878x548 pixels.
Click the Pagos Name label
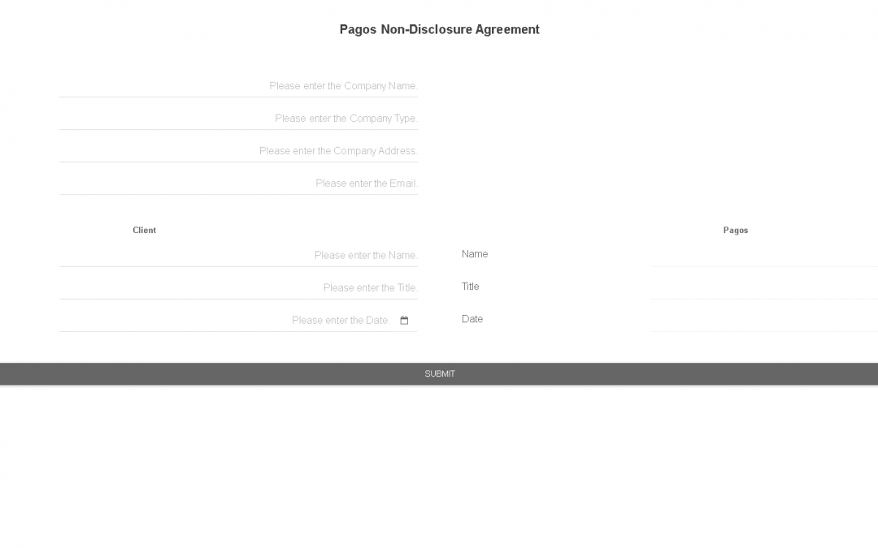point(475,254)
